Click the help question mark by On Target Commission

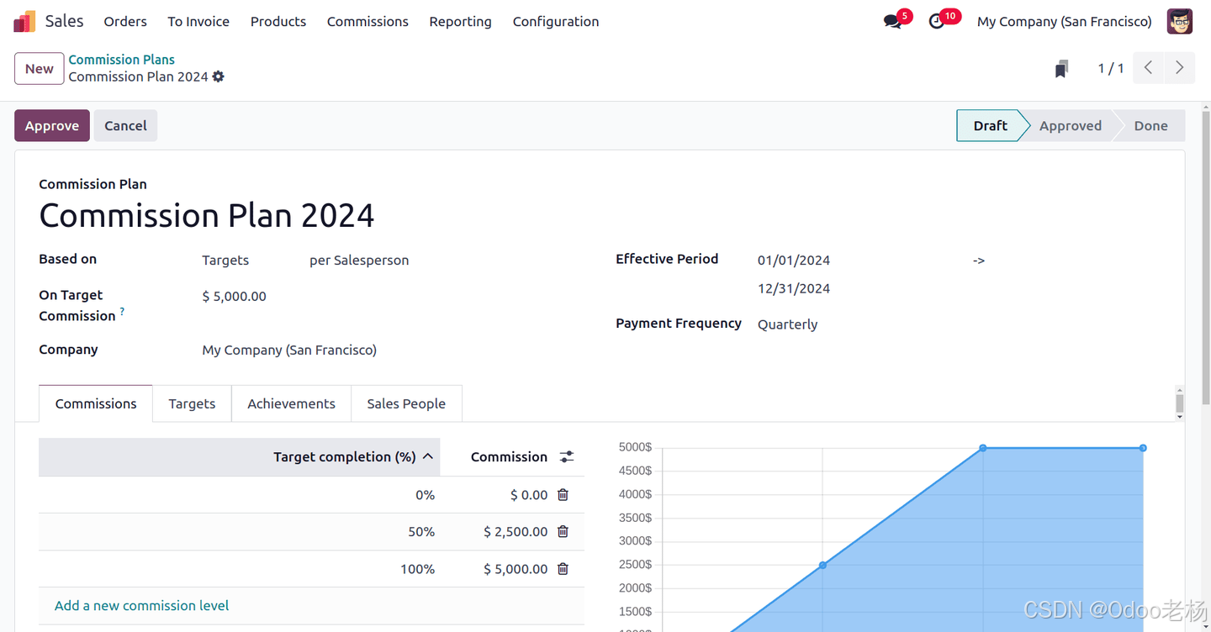pyautogui.click(x=122, y=312)
